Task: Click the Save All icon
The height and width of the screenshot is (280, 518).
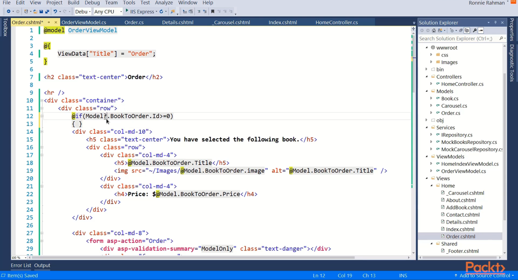Action: coord(47,12)
